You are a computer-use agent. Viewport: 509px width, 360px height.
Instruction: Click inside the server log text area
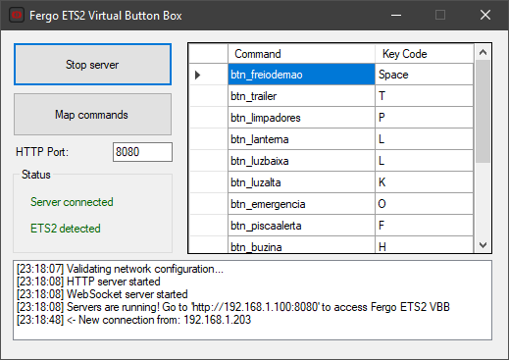point(252,300)
